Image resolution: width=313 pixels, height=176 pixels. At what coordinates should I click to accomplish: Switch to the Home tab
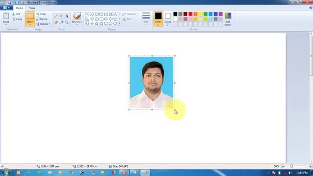20,8
